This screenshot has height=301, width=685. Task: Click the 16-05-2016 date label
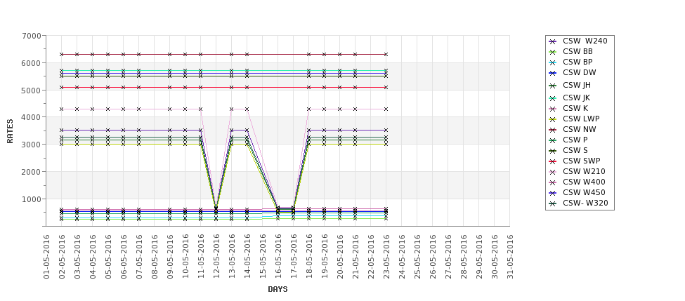[278, 257]
